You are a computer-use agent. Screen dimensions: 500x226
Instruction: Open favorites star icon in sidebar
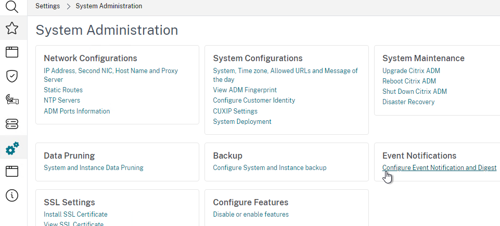(x=12, y=29)
